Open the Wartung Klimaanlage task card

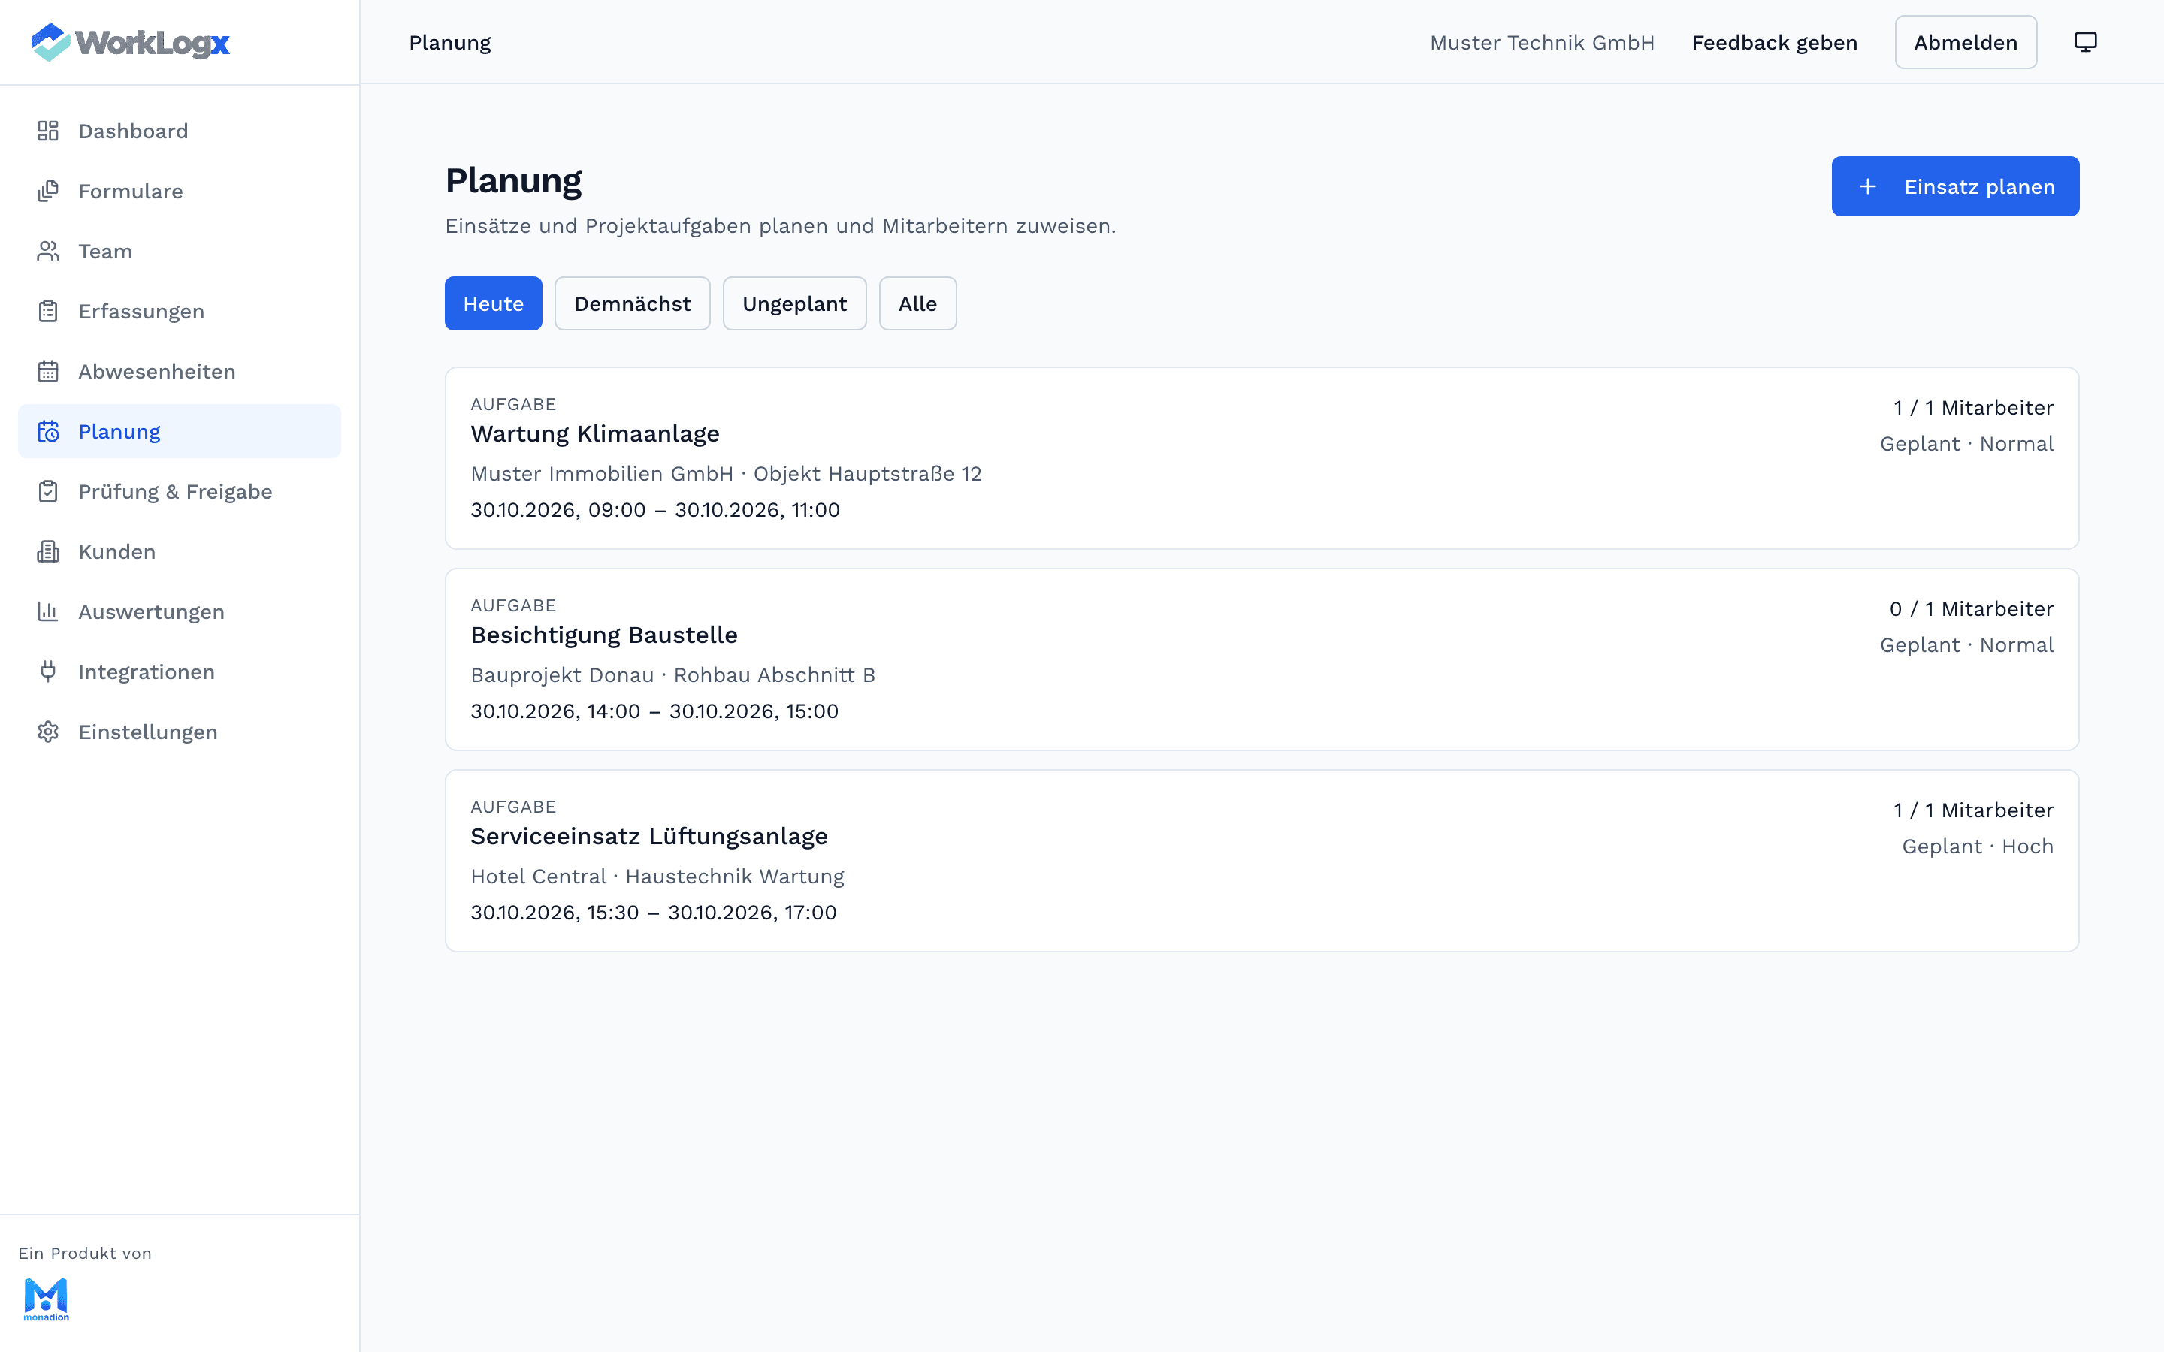pyautogui.click(x=1262, y=458)
